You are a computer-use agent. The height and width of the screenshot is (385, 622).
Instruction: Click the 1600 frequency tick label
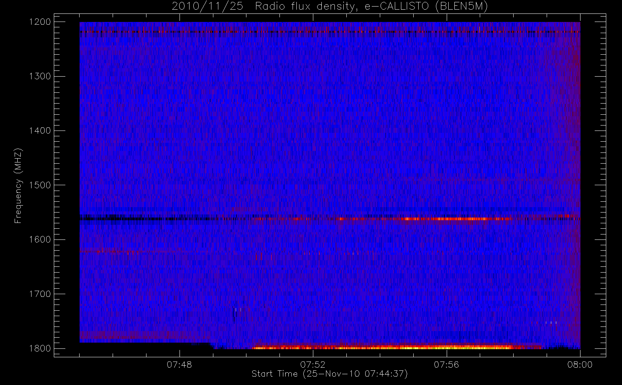[40, 239]
